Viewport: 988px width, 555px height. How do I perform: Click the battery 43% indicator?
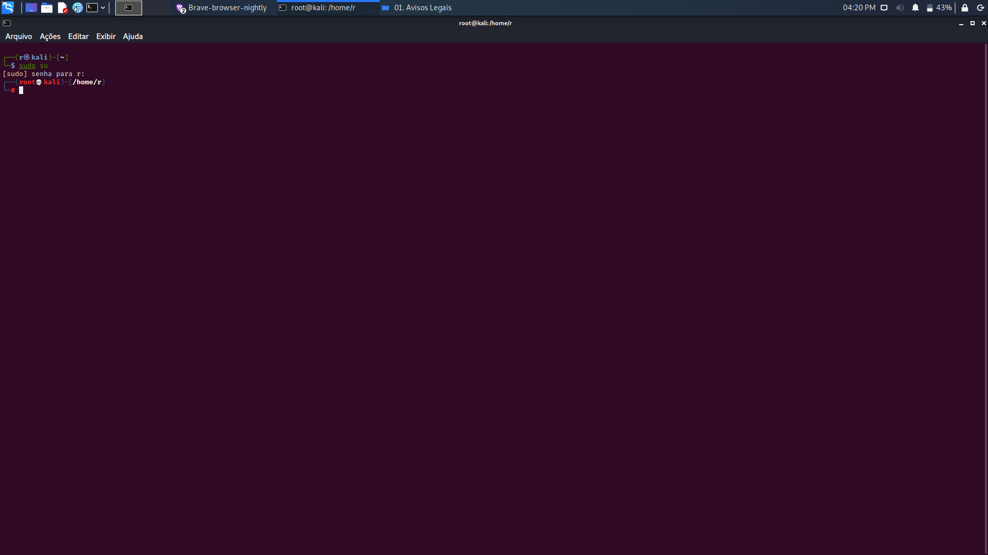click(x=939, y=8)
